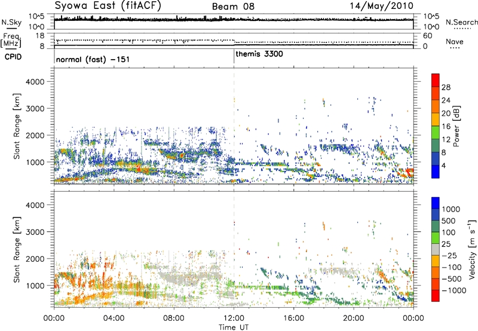Click the '20:00' time axis tick
This screenshot has height=331, width=478.
(354, 318)
